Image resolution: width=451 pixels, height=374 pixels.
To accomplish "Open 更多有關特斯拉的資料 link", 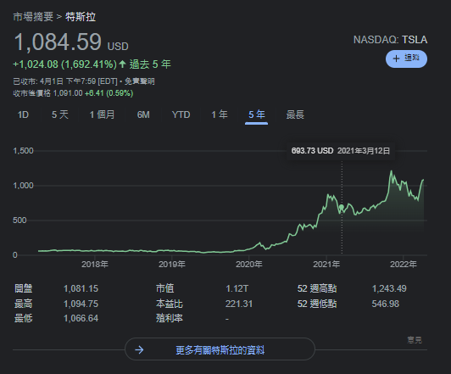I will click(x=220, y=350).
